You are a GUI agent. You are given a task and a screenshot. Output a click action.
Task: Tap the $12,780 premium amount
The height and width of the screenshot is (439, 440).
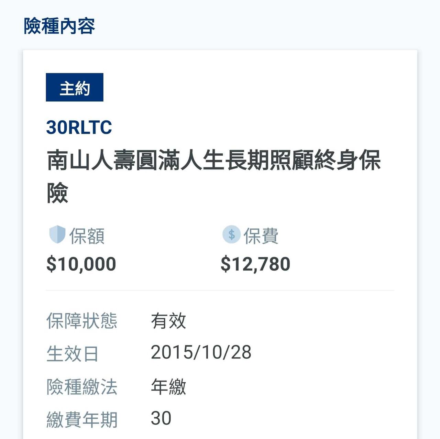pos(255,264)
